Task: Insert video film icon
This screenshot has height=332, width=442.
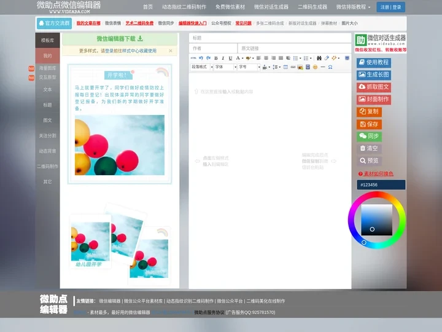Action: point(308,67)
